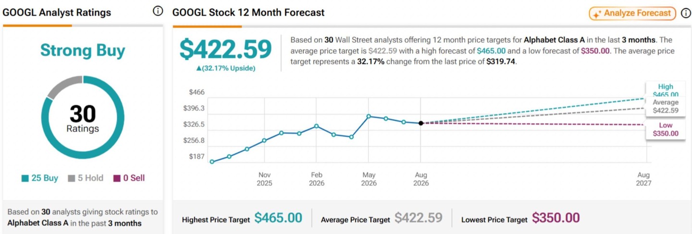
Task: Toggle the 5 Hold legend item
Action: [86, 178]
